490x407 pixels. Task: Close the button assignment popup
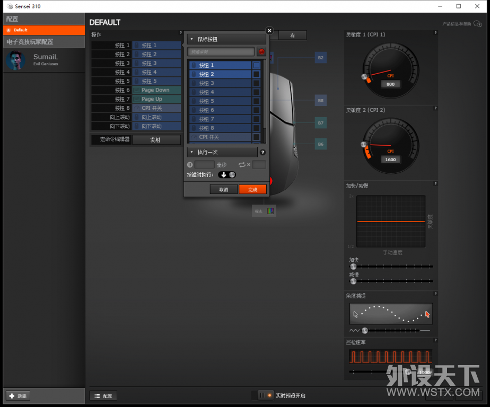[269, 31]
